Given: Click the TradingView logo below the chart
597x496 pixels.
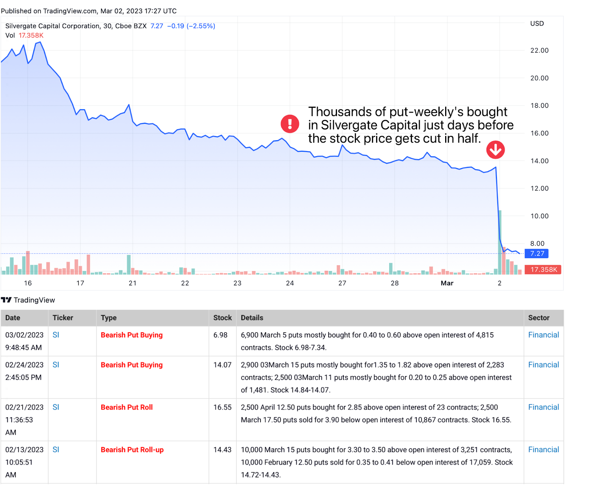Looking at the screenshot, I should [x=28, y=300].
